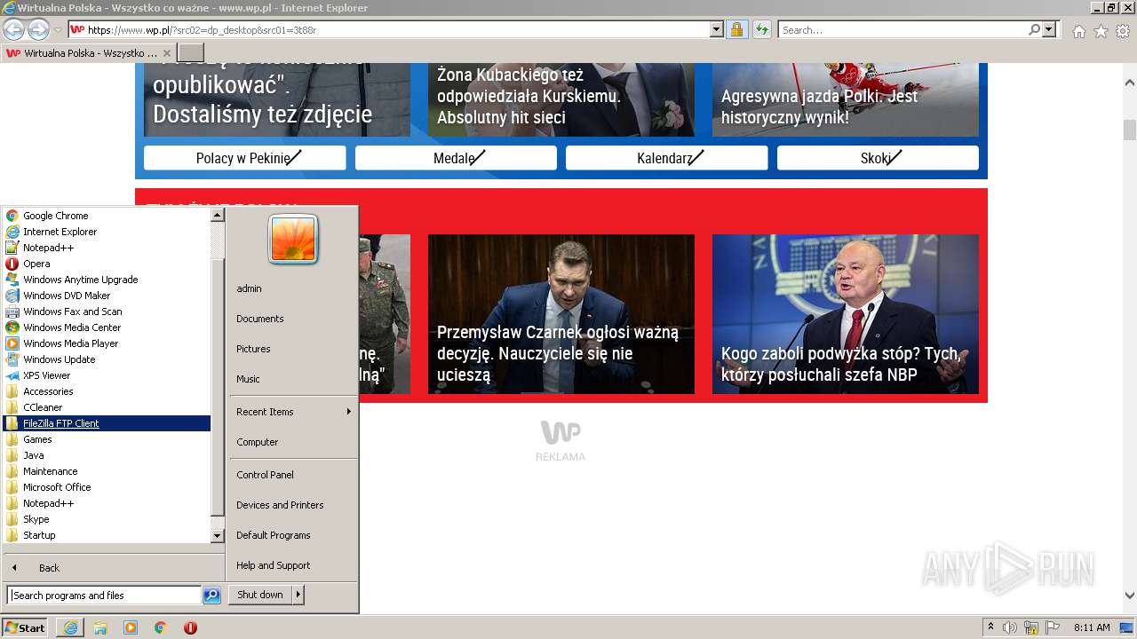Open the address bar dropdown arrow

[717, 29]
